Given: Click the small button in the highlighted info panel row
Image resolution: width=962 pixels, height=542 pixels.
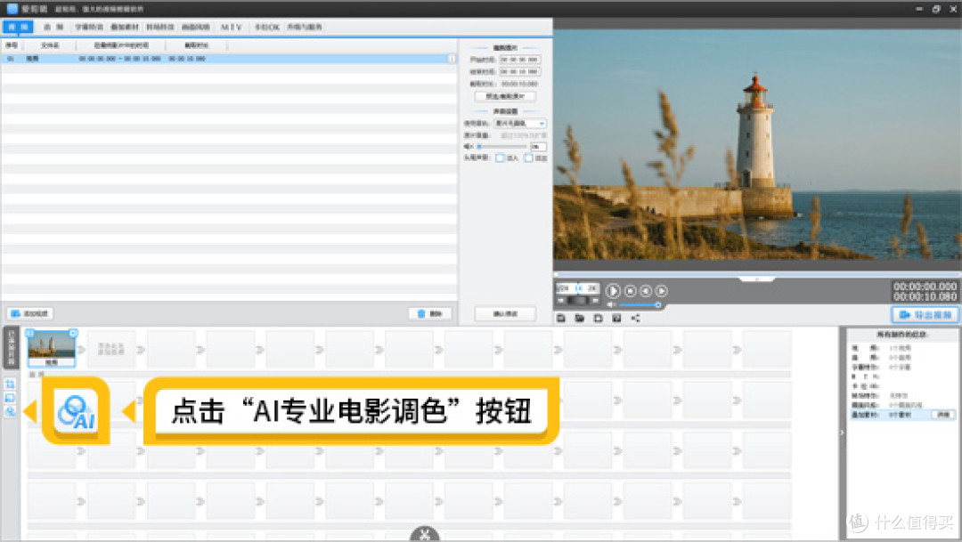Looking at the screenshot, I should pos(943,415).
